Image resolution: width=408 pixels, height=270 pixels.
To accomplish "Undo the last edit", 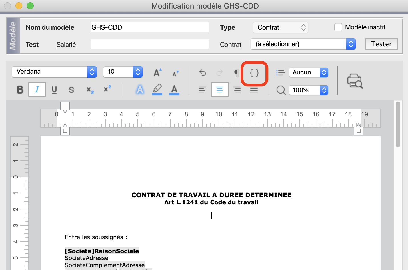I will [x=203, y=73].
